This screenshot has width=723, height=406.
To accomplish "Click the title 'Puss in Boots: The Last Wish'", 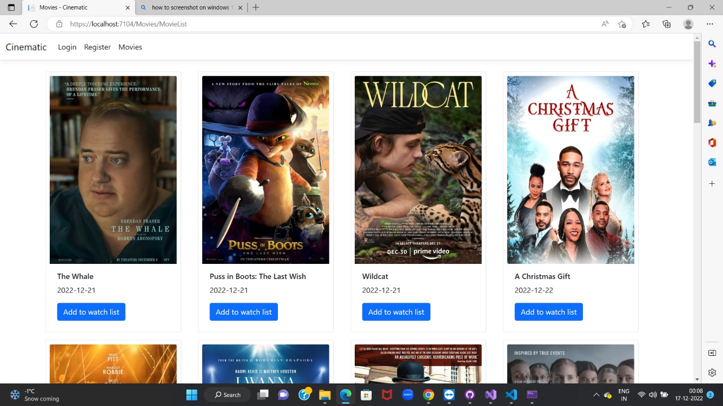I will click(x=258, y=276).
